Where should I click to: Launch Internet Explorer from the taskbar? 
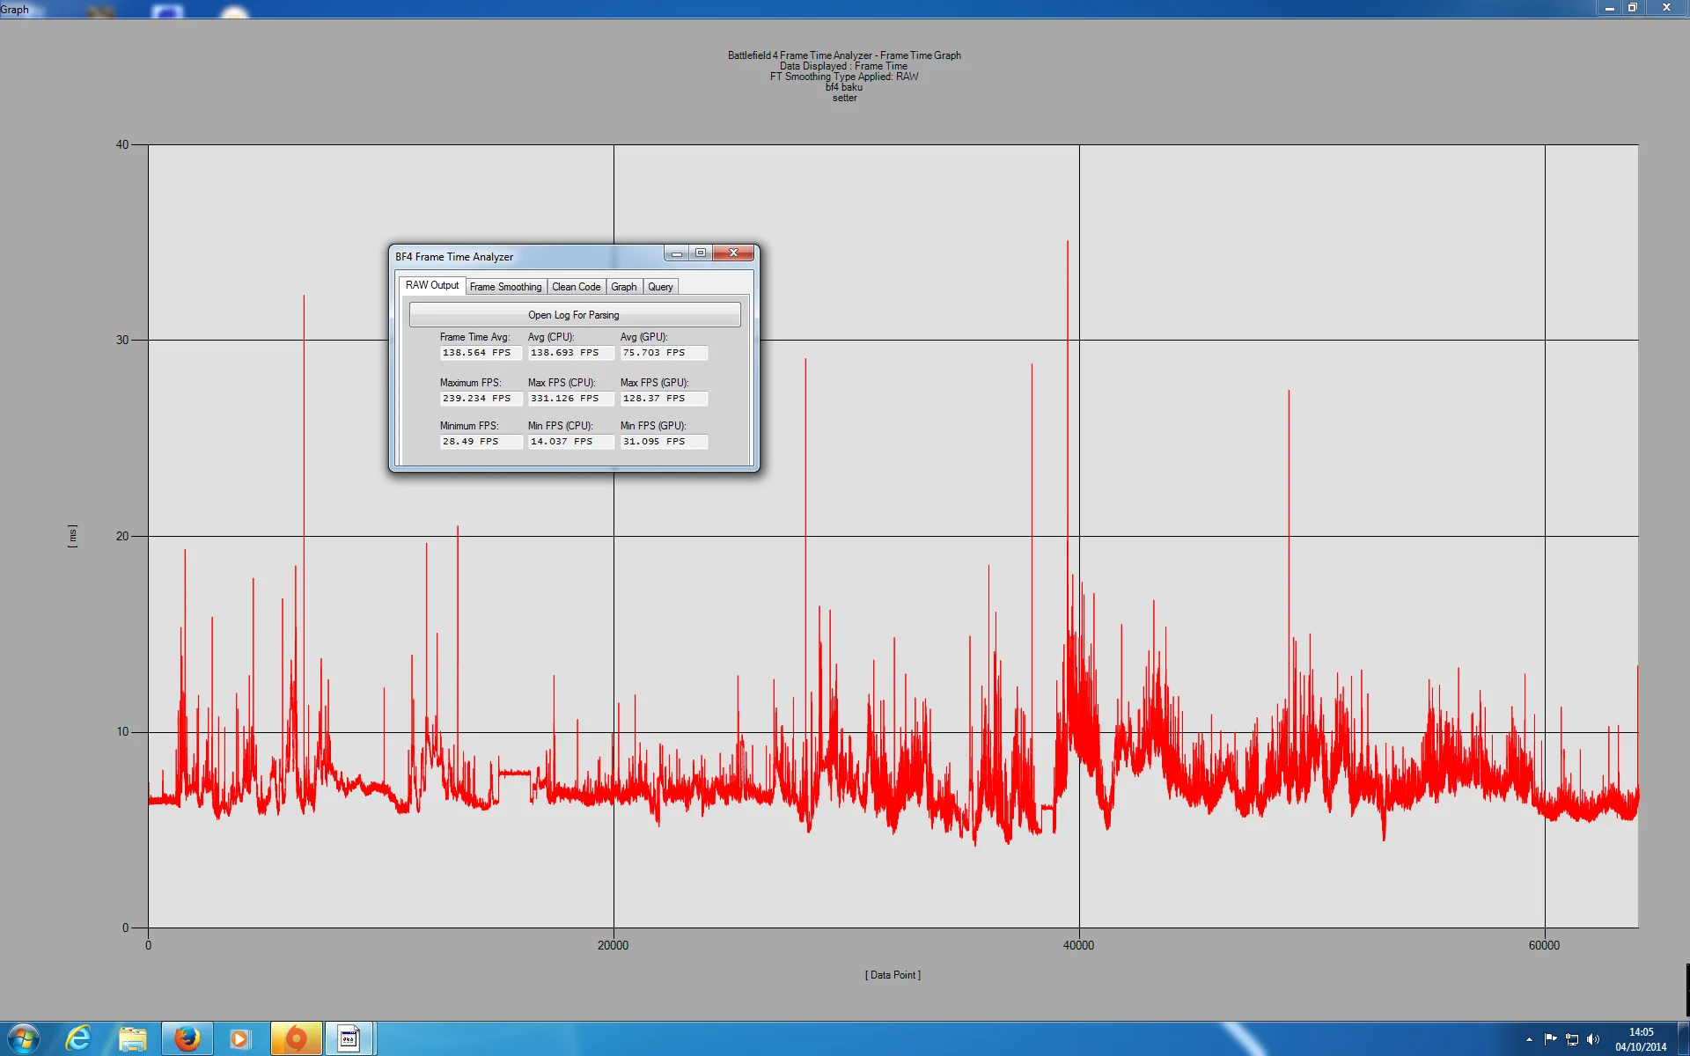coord(79,1039)
